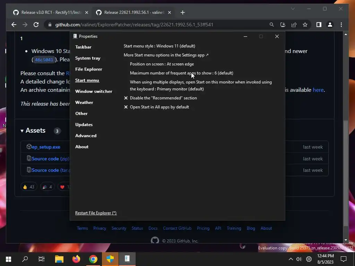This screenshot has height=266, width=355.
Task: Open a new browser tab
Action: 183,12
